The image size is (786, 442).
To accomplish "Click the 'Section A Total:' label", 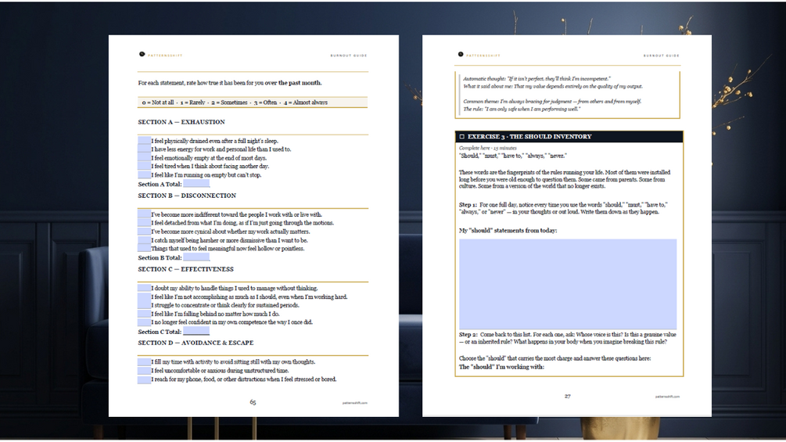I will click(160, 184).
